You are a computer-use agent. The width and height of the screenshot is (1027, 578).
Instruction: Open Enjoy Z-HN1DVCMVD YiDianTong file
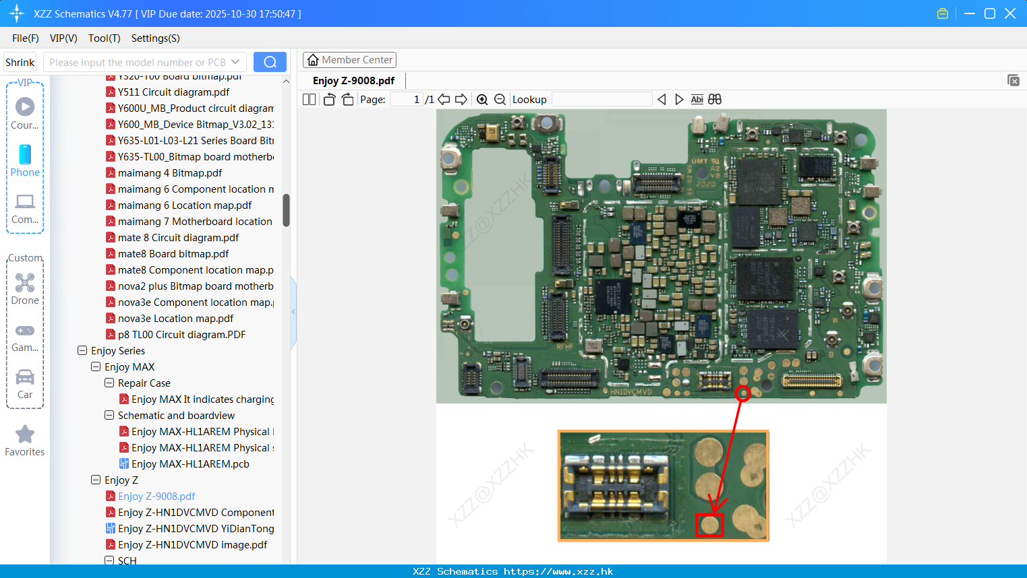pyautogui.click(x=196, y=528)
